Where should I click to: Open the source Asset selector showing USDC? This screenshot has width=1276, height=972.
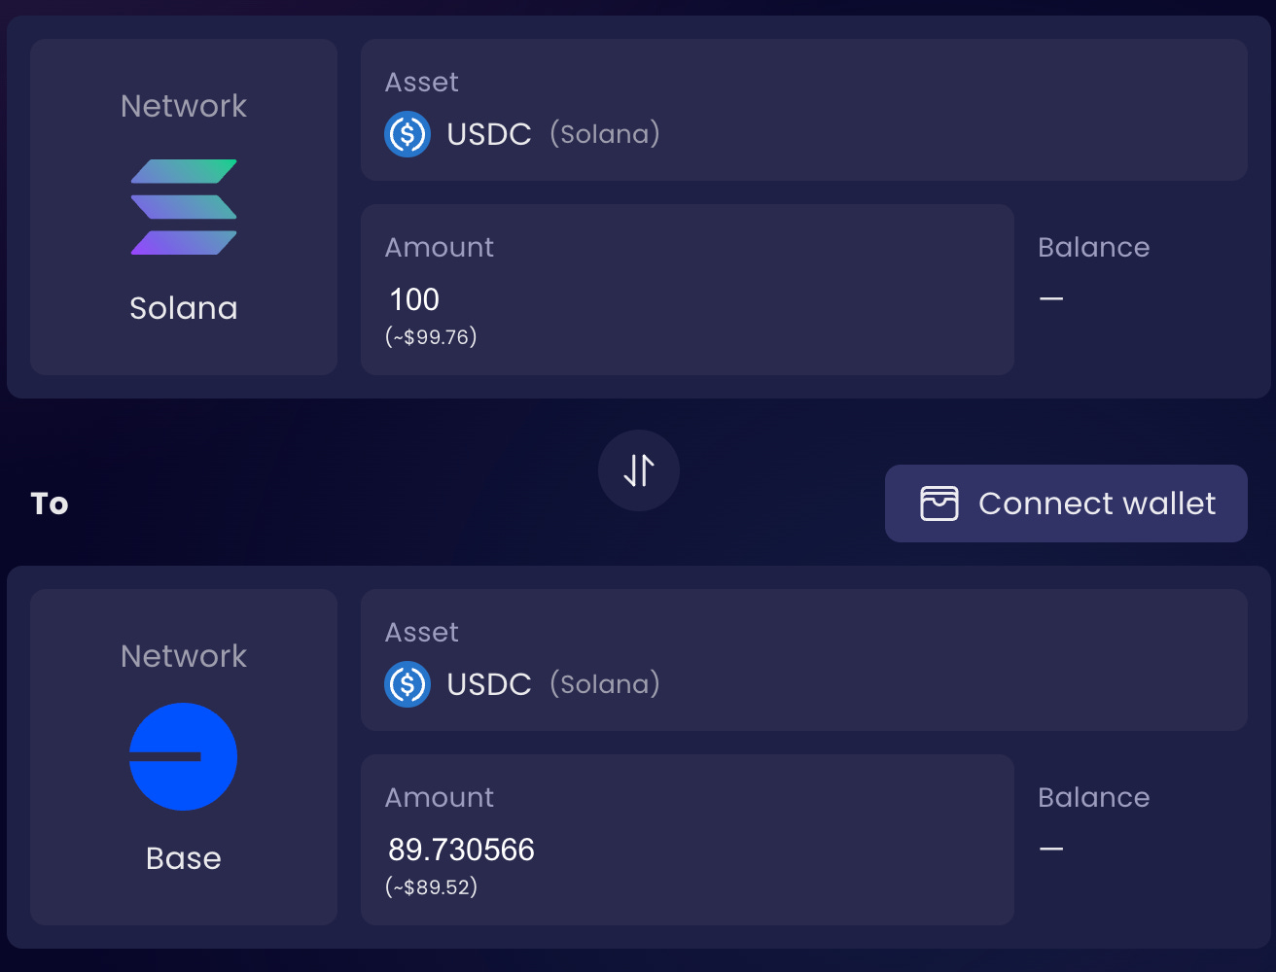point(804,109)
